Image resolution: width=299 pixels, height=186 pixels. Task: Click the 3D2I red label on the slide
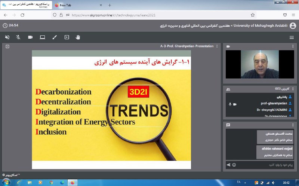coord(138,92)
